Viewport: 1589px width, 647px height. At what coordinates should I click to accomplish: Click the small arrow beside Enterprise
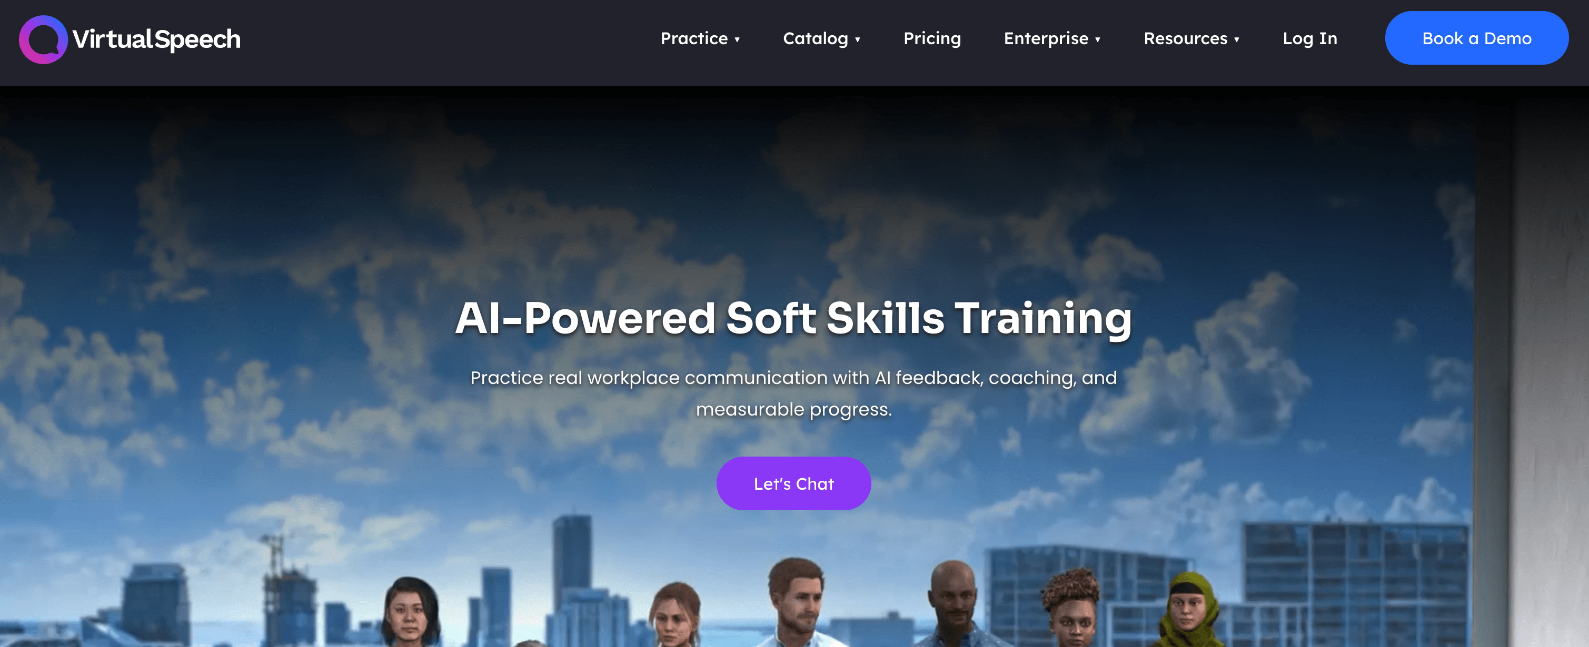tap(1097, 39)
